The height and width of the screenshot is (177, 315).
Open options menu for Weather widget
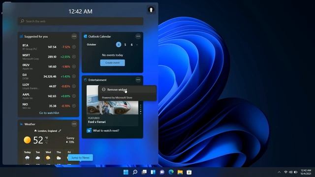74,124
